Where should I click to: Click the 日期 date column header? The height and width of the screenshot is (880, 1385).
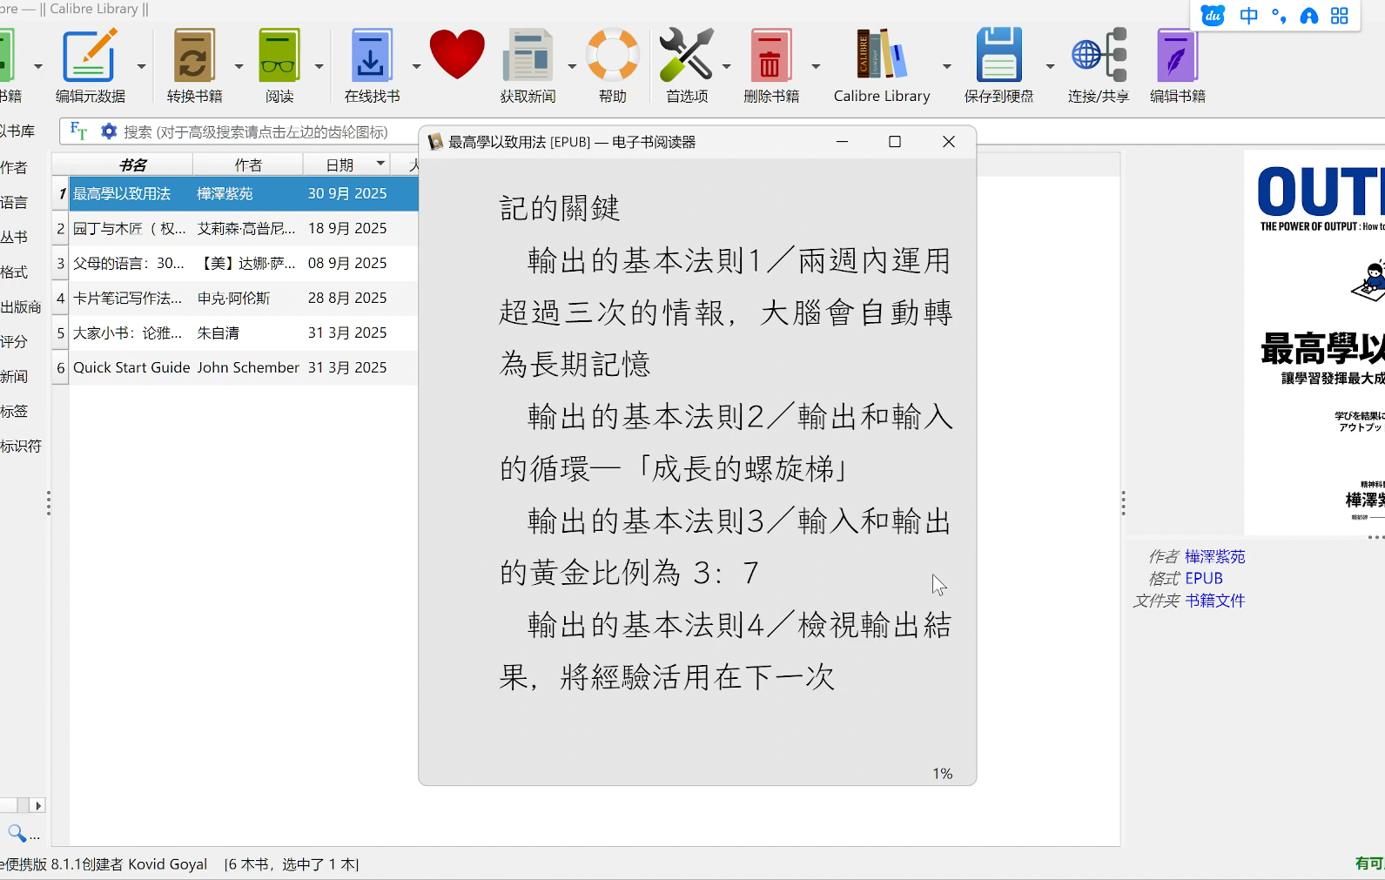point(340,165)
